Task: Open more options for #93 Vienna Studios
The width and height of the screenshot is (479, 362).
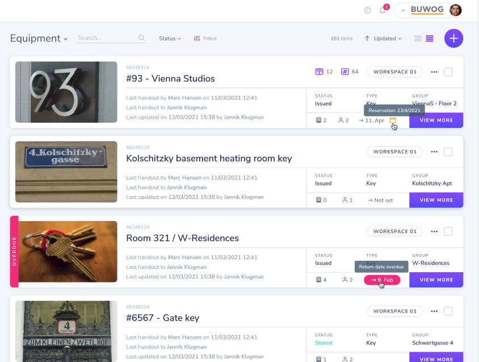Action: (x=434, y=72)
